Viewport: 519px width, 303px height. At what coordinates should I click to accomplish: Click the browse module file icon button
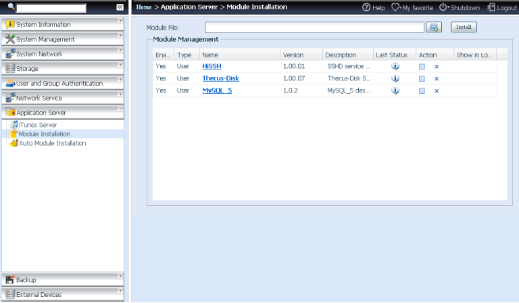pos(434,27)
